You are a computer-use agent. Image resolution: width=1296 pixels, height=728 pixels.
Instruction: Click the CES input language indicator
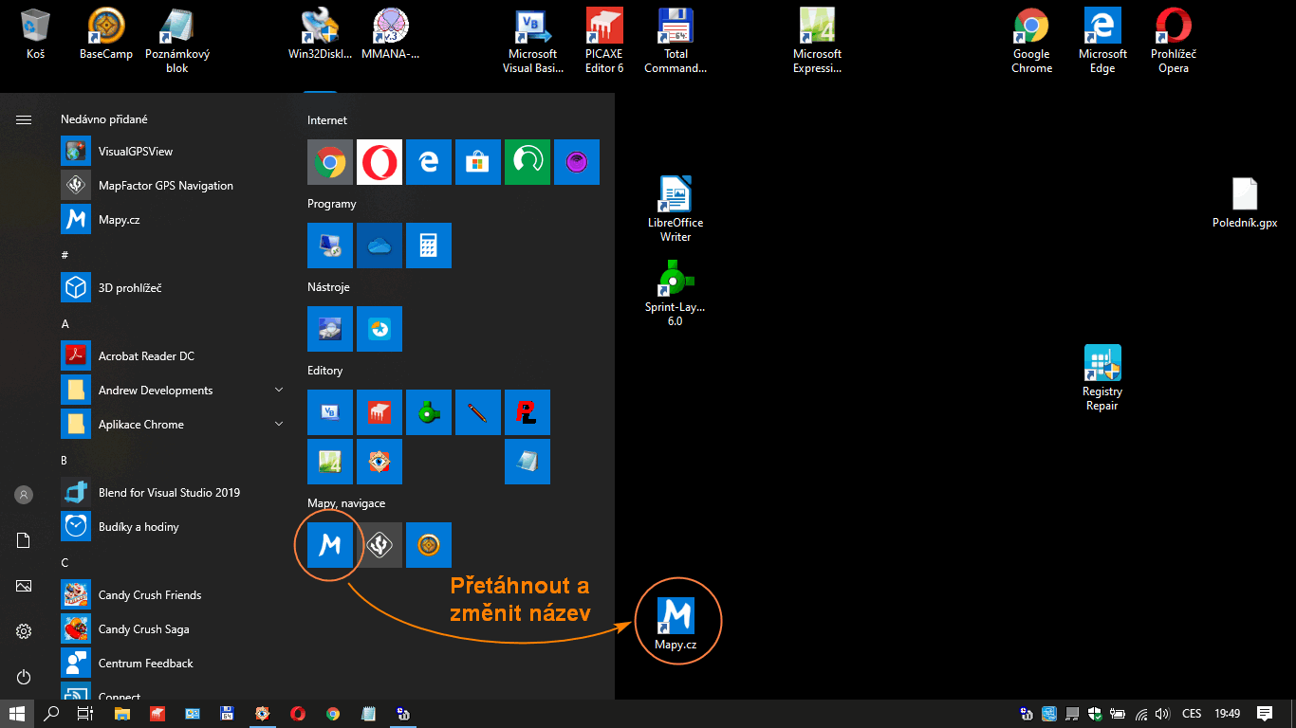click(x=1192, y=714)
